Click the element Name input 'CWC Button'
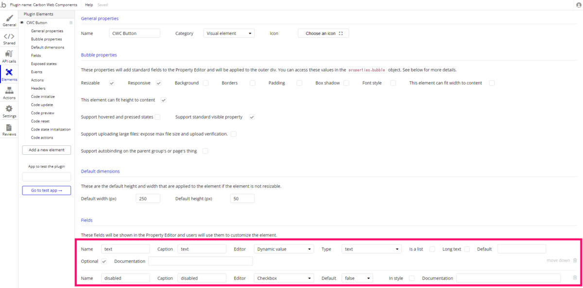 [135, 33]
